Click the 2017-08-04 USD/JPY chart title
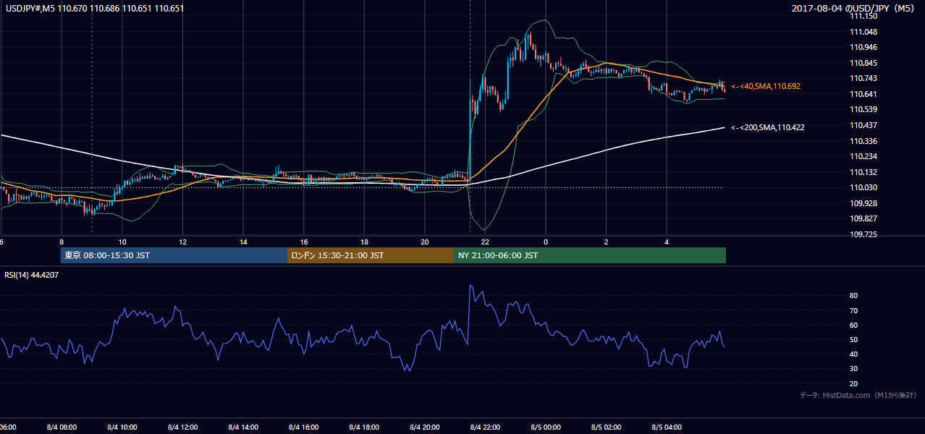Image resolution: width=925 pixels, height=434 pixels. point(855,9)
